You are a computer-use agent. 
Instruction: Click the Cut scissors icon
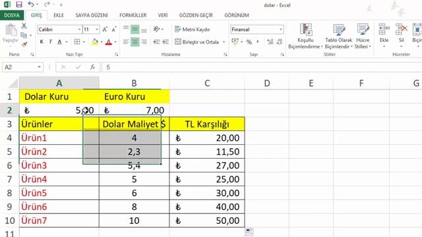pyautogui.click(x=24, y=26)
